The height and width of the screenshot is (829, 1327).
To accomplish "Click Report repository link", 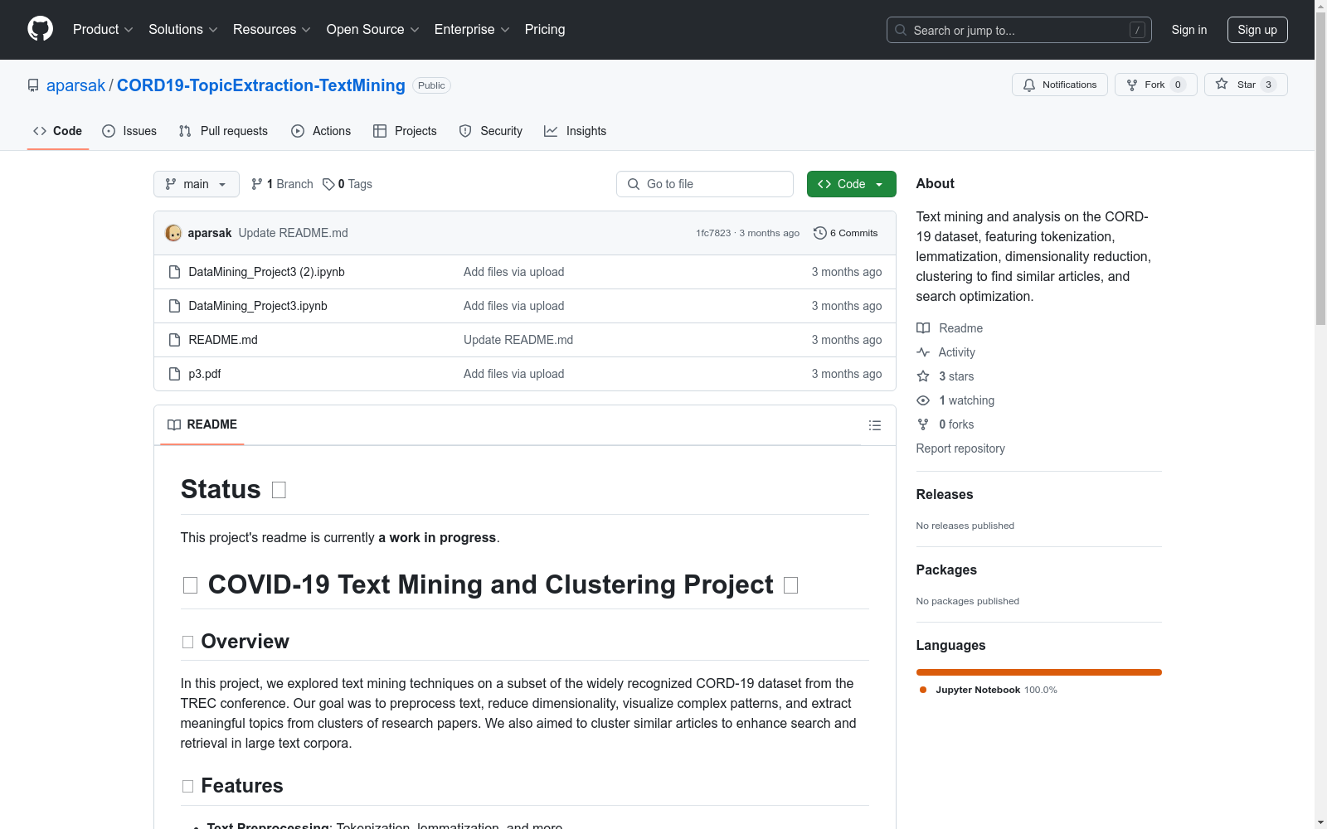I will (x=960, y=448).
